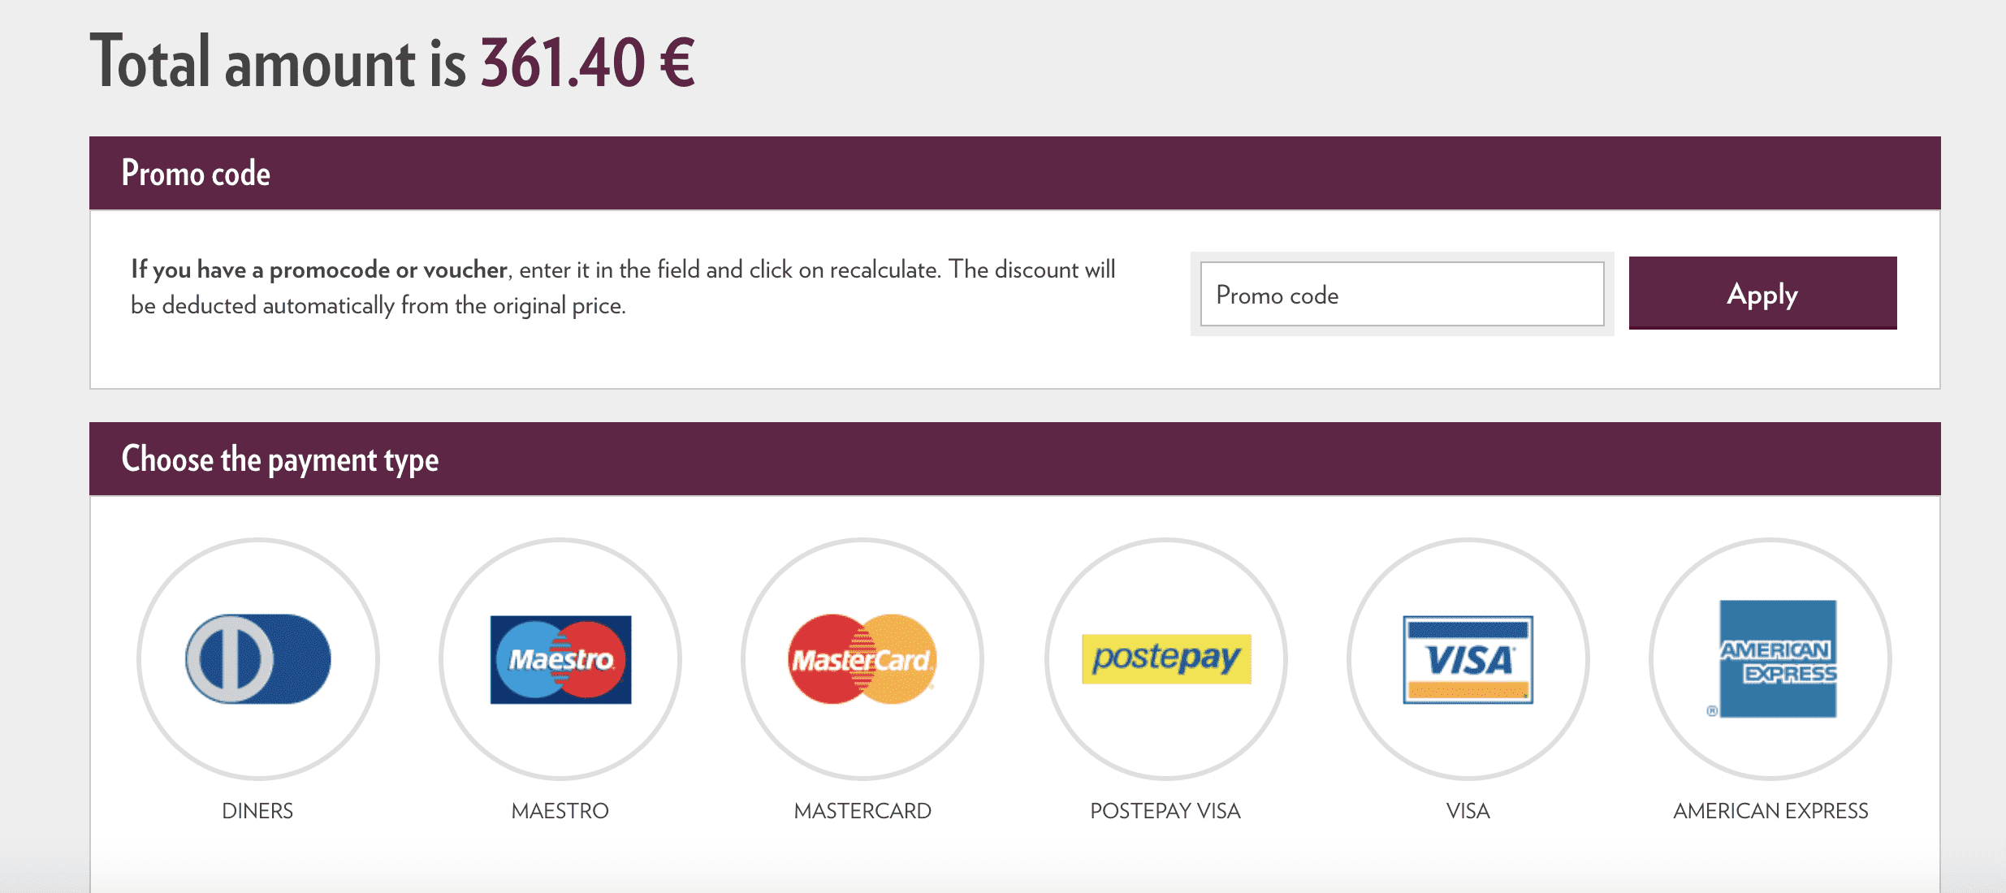Click the 'Total amount is' heading text

click(278, 63)
